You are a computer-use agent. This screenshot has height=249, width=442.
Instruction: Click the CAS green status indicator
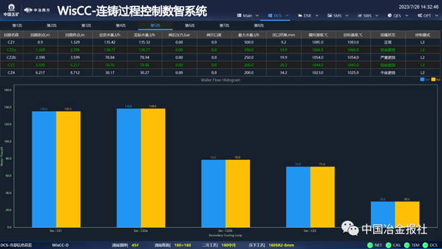pyautogui.click(x=388, y=245)
